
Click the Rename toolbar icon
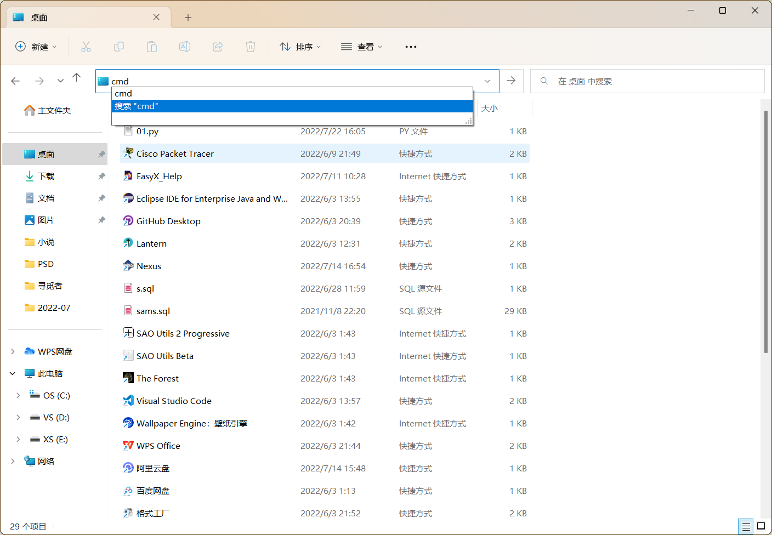pos(185,47)
